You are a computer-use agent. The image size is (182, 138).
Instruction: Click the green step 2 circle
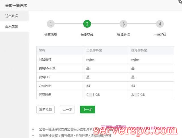click(87, 24)
